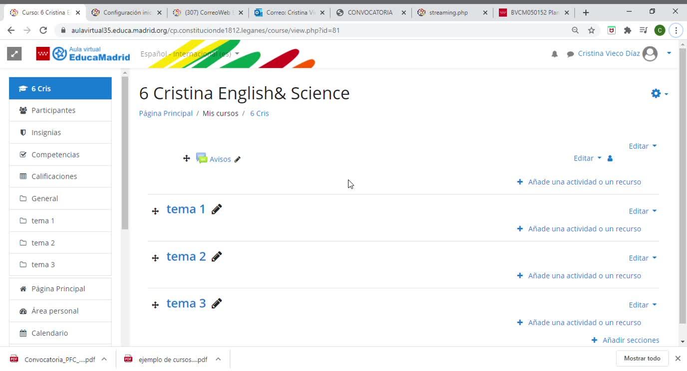Bookmark this page with the star icon
This screenshot has width=687, height=371.
point(592,30)
